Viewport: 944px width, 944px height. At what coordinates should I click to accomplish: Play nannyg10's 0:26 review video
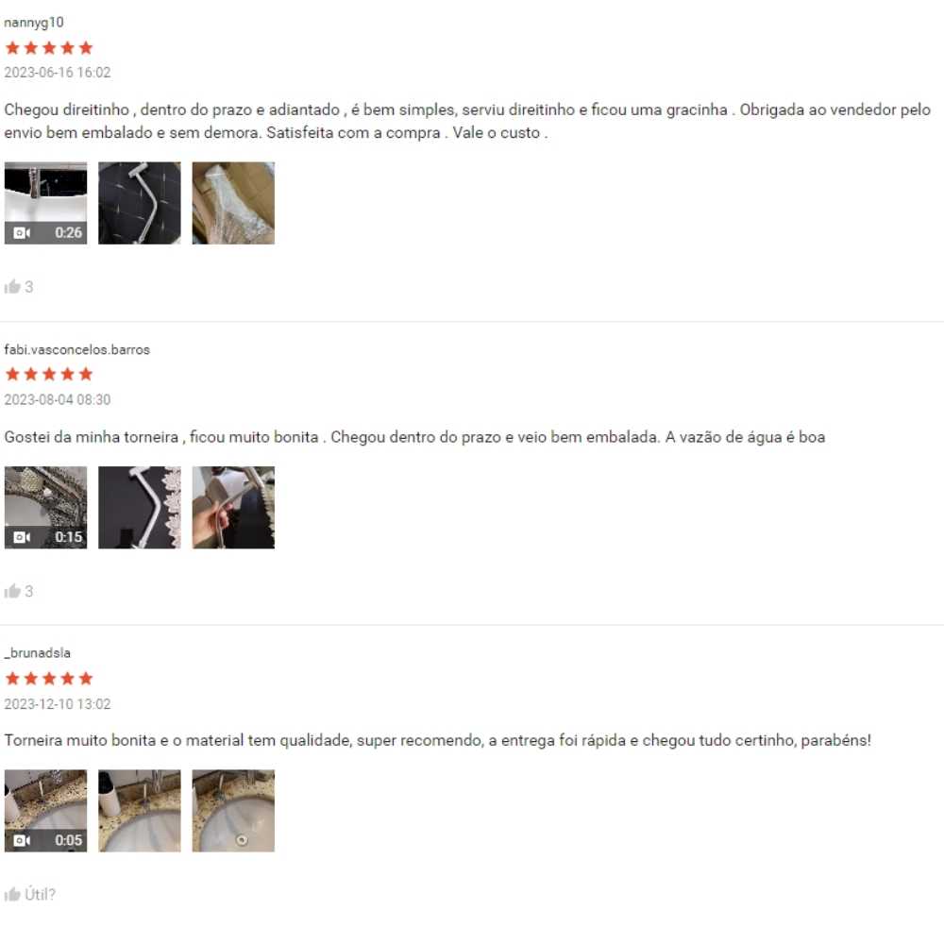(45, 203)
